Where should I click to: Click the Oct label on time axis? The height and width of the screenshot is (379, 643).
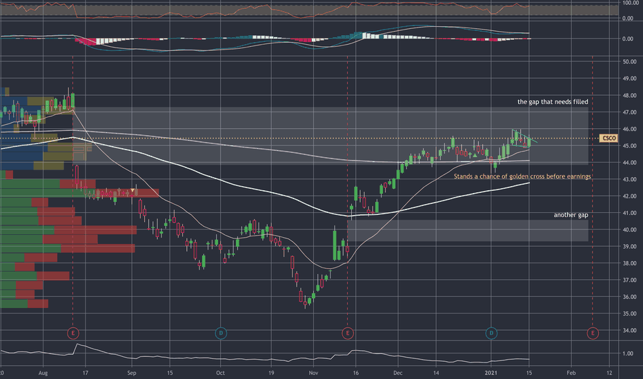[220, 373]
